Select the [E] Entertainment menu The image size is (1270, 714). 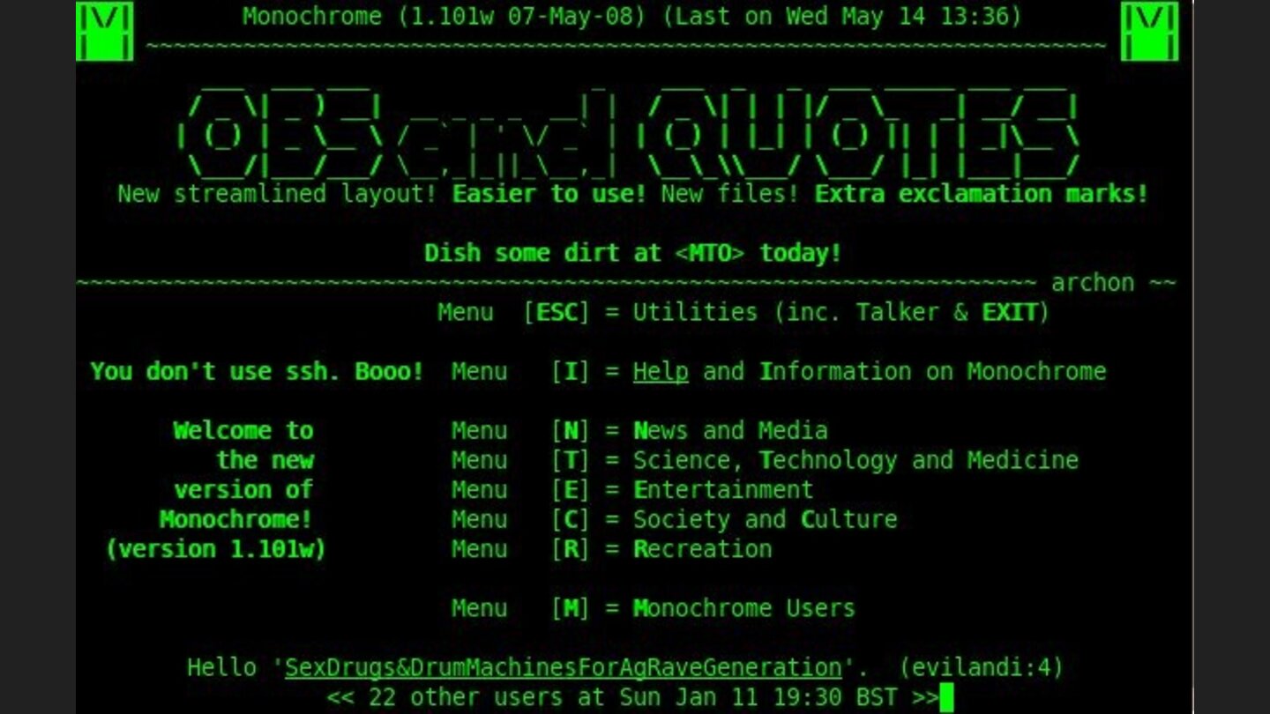click(x=632, y=489)
